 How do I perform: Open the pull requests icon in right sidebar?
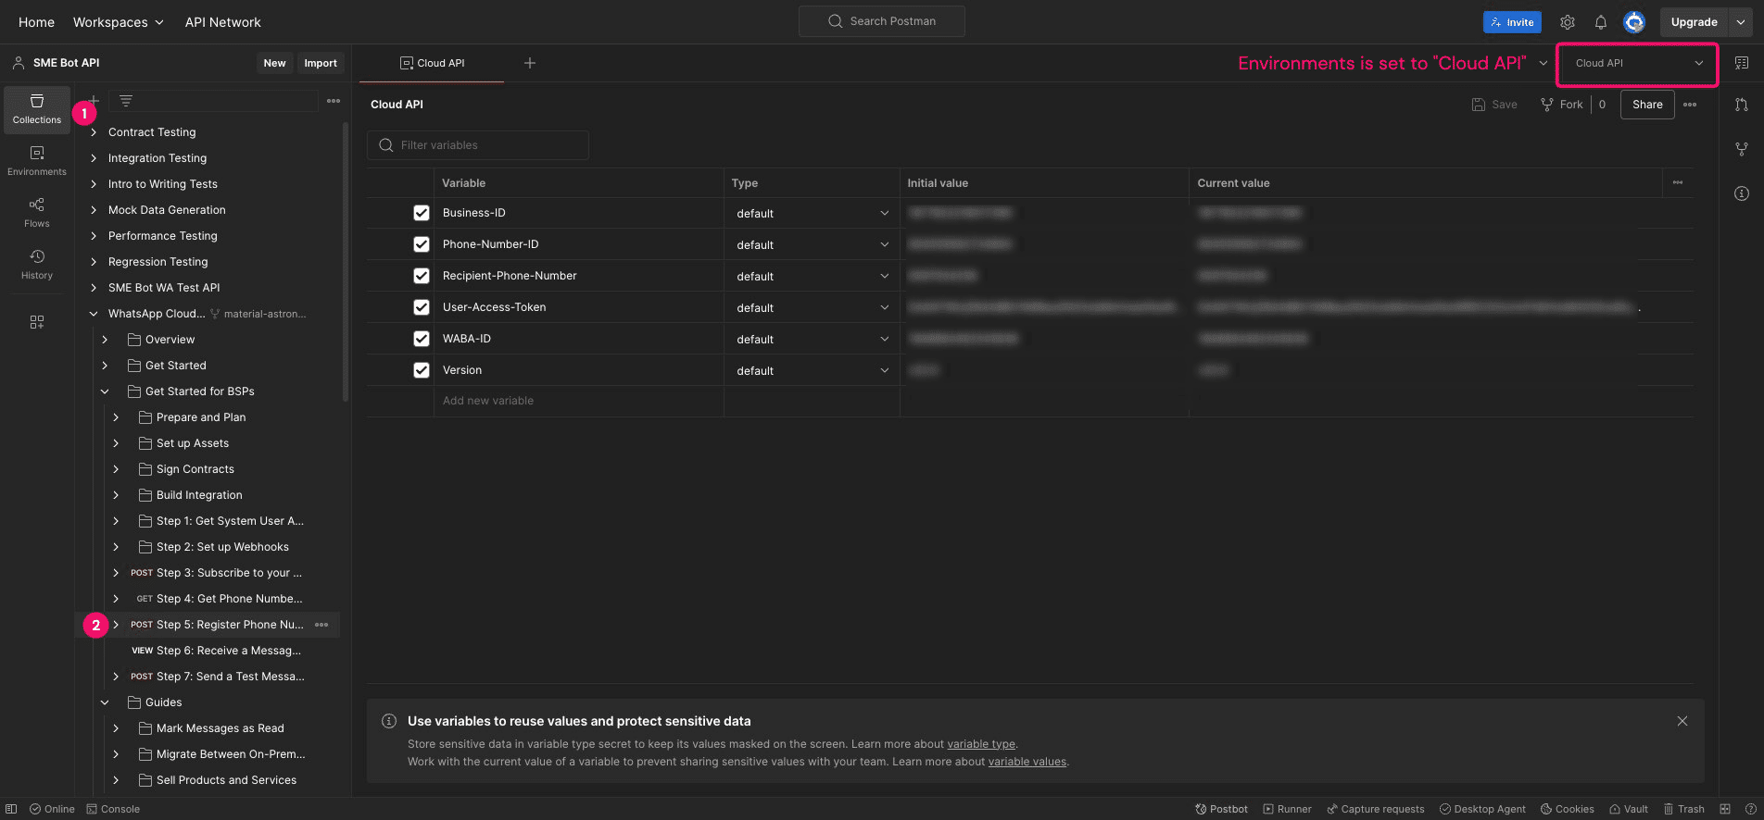click(x=1742, y=105)
